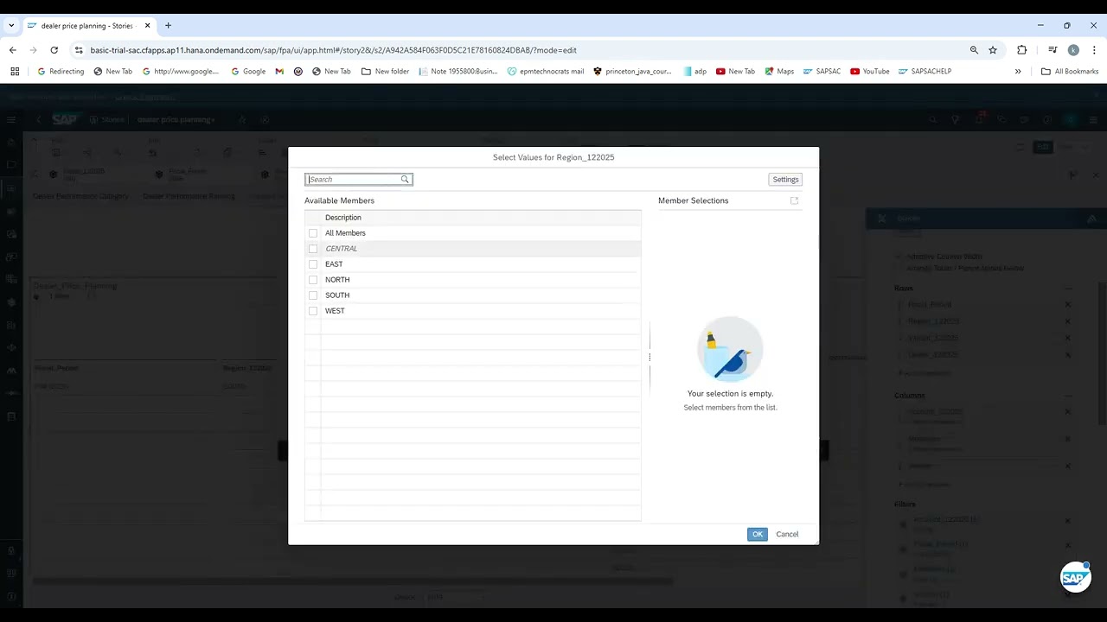Open the media control icon in toolbar
Image resolution: width=1107 pixels, height=622 pixels.
[1053, 50]
